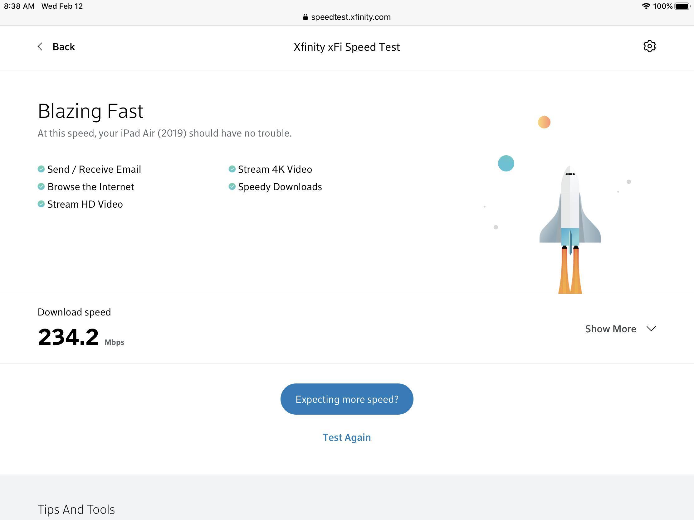This screenshot has width=694, height=520.
Task: Tap the 234.2 Mbps download result
Action: [x=68, y=337]
